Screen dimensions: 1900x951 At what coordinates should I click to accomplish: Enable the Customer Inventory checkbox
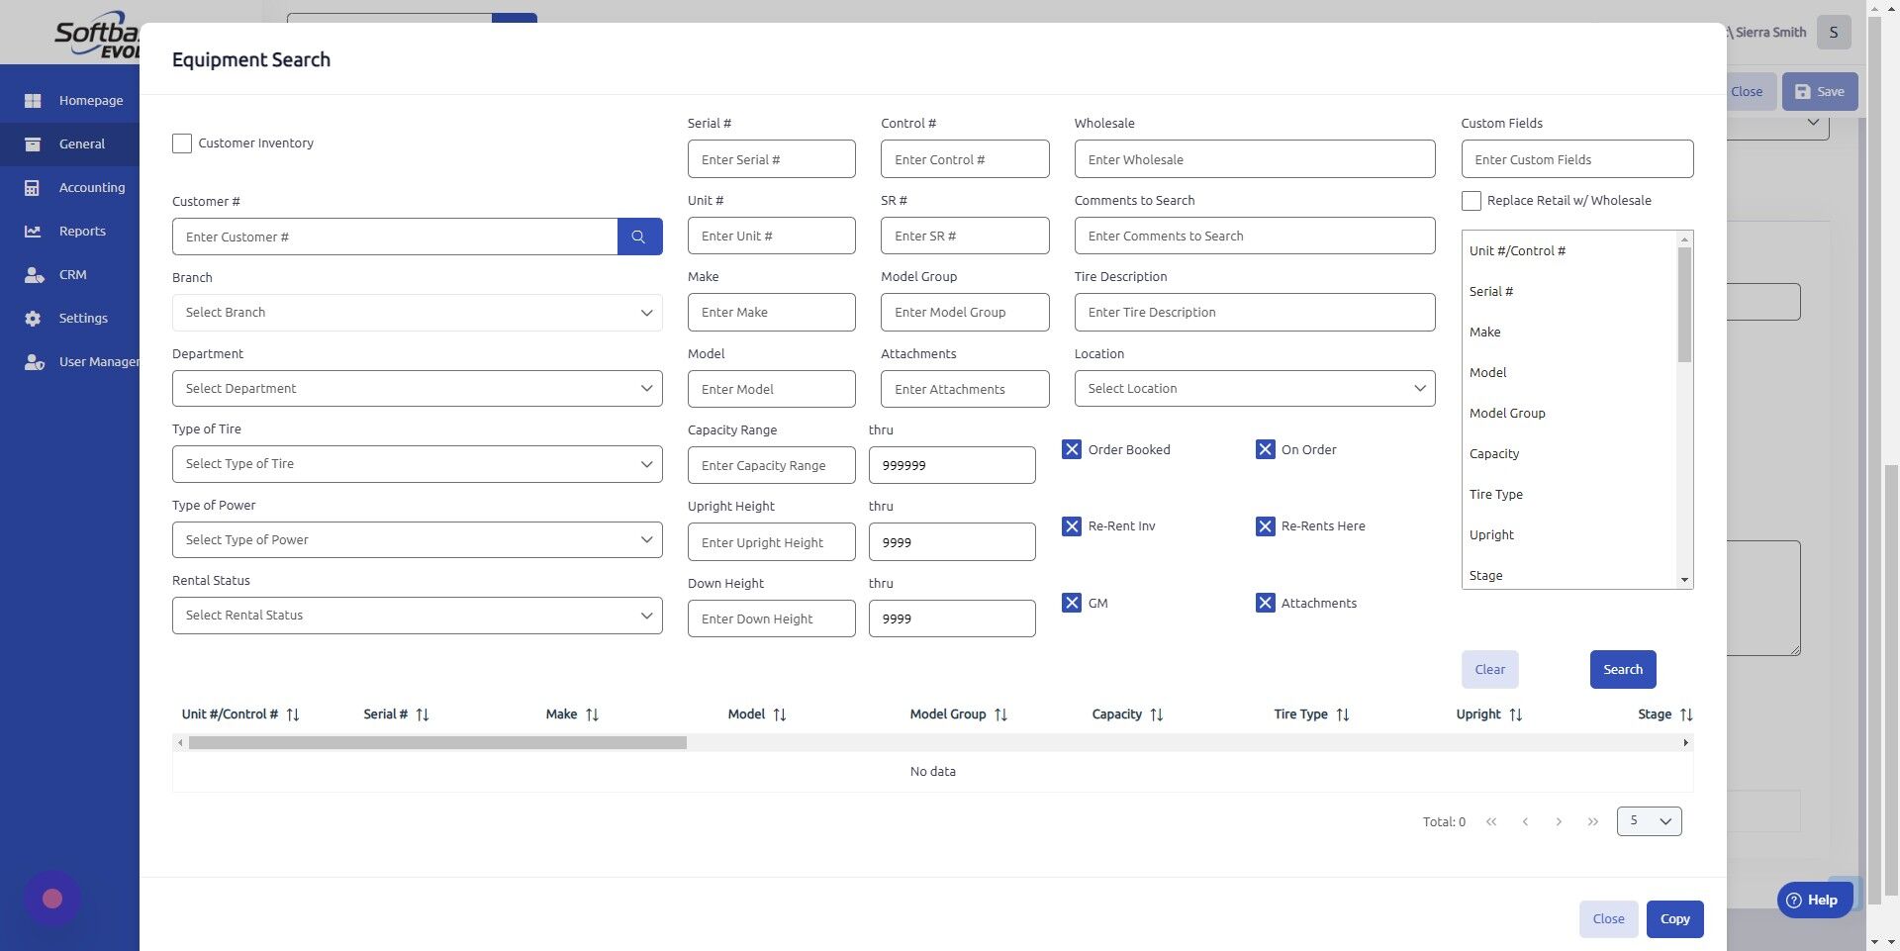click(x=181, y=143)
